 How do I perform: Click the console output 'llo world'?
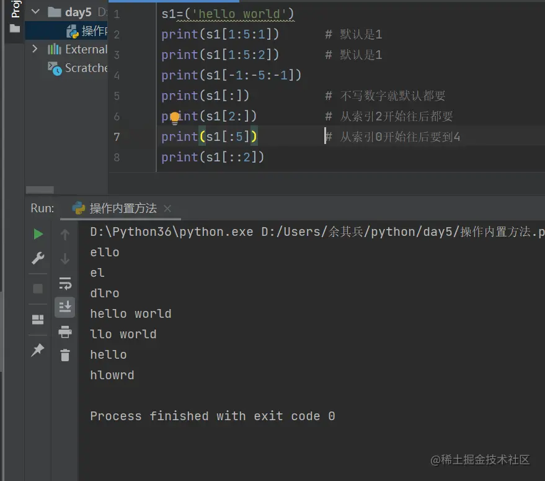[x=123, y=334]
